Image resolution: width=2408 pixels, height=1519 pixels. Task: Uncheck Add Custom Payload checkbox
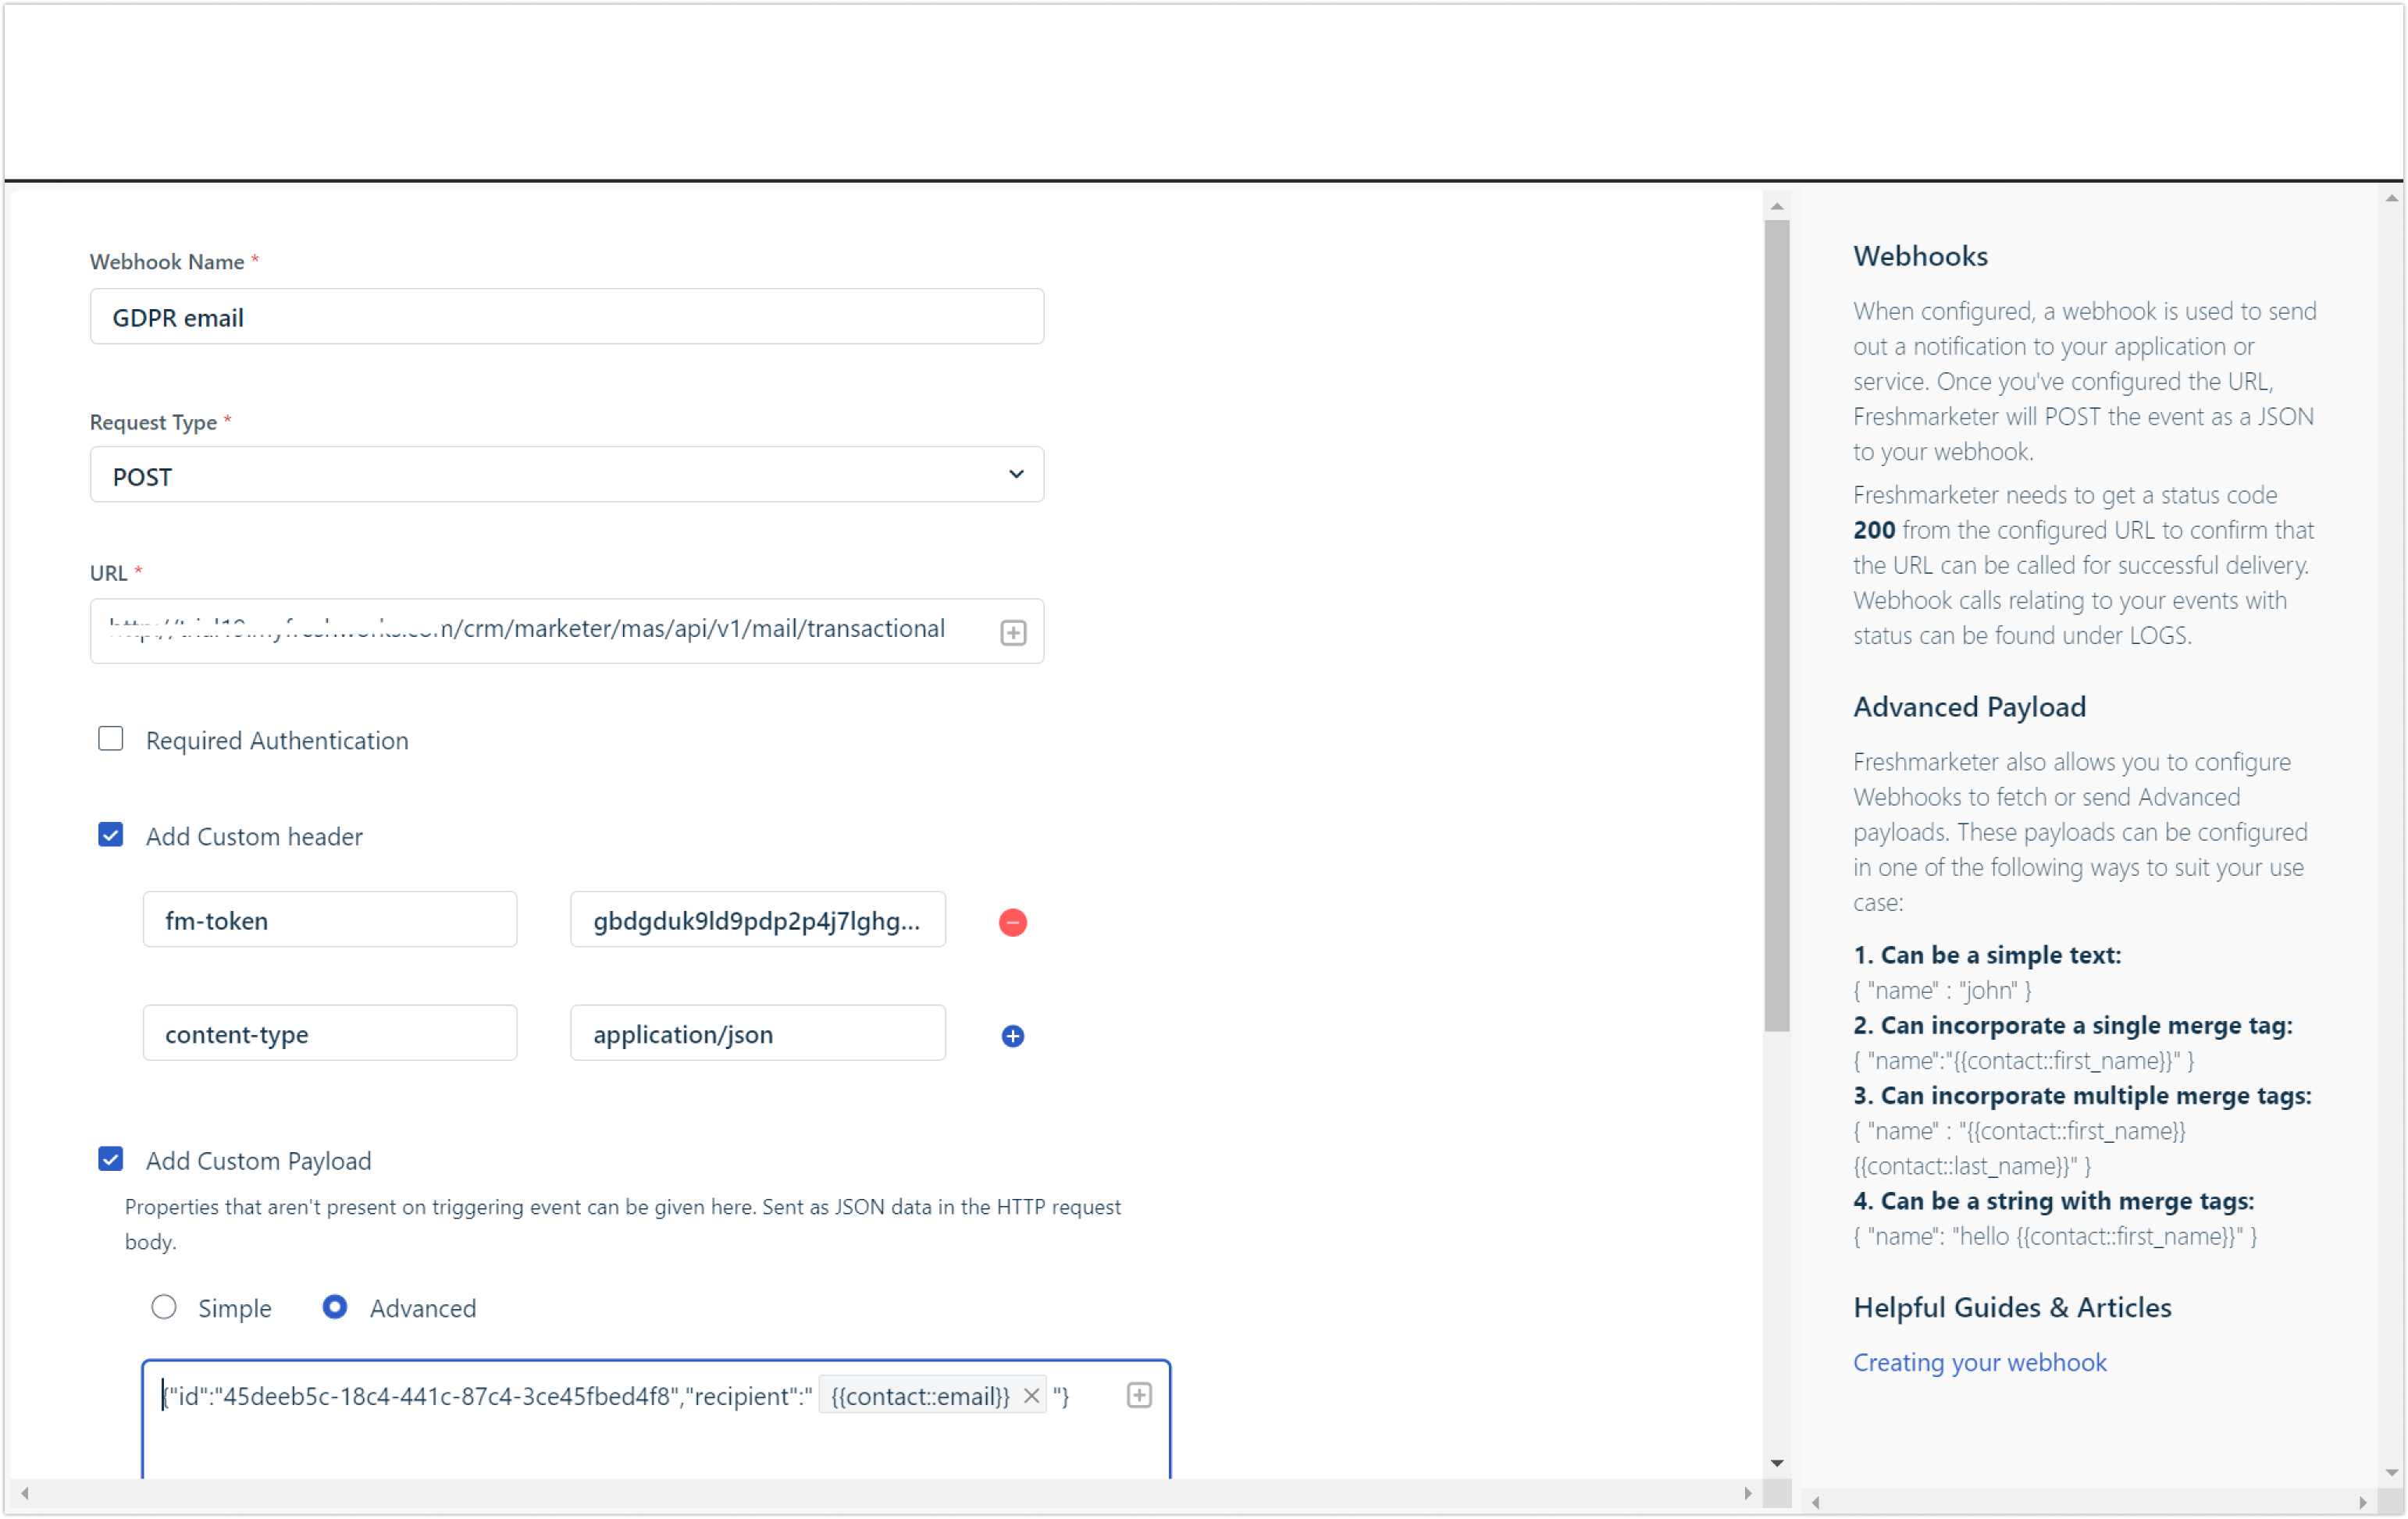(x=111, y=1159)
